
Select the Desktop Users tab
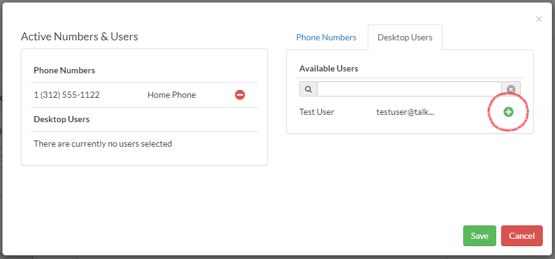click(x=404, y=37)
